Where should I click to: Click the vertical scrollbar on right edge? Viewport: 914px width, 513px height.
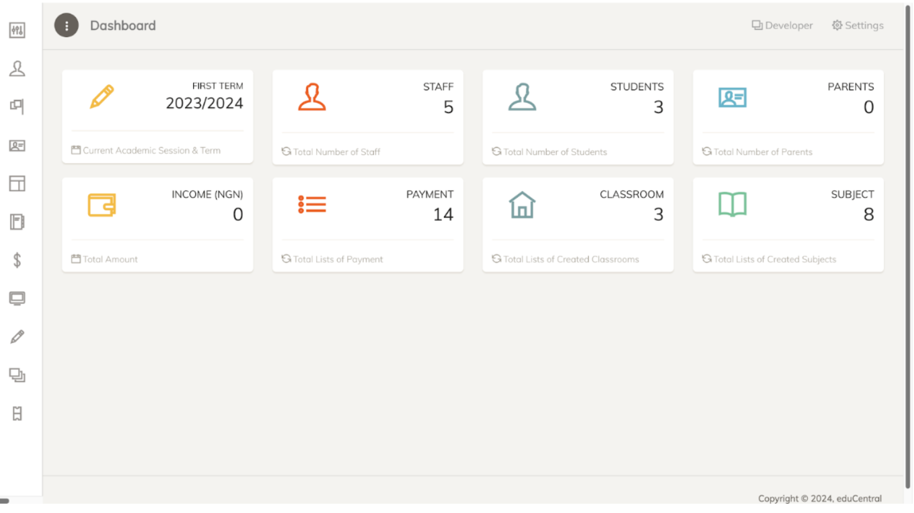pyautogui.click(x=908, y=248)
